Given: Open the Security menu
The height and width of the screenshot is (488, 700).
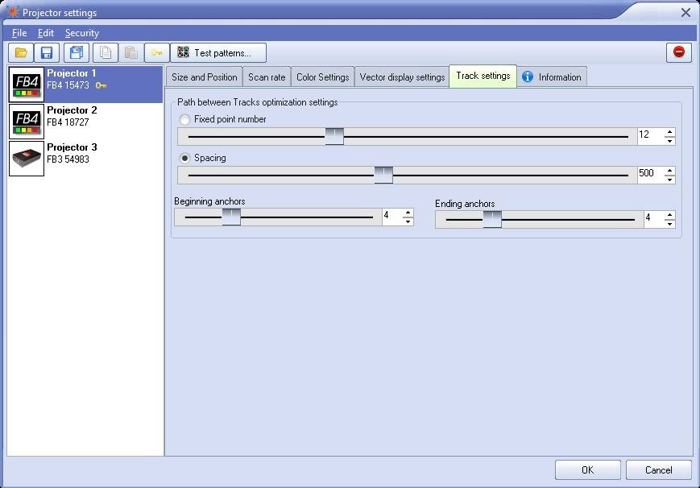Looking at the screenshot, I should pos(81,33).
